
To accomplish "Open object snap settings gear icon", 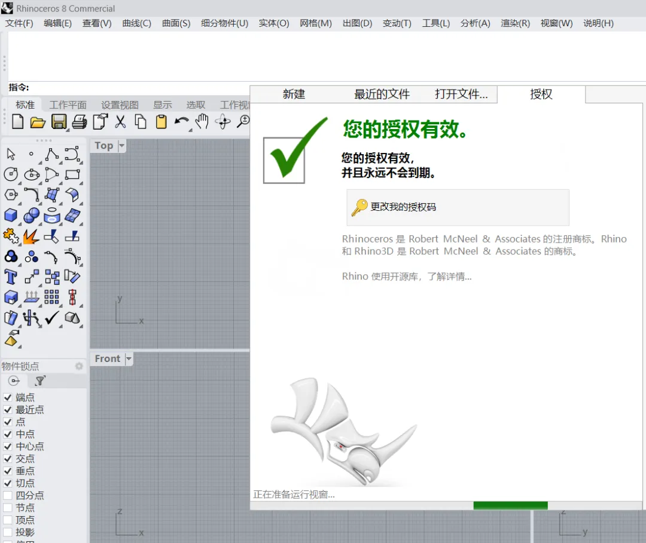I will pyautogui.click(x=79, y=366).
